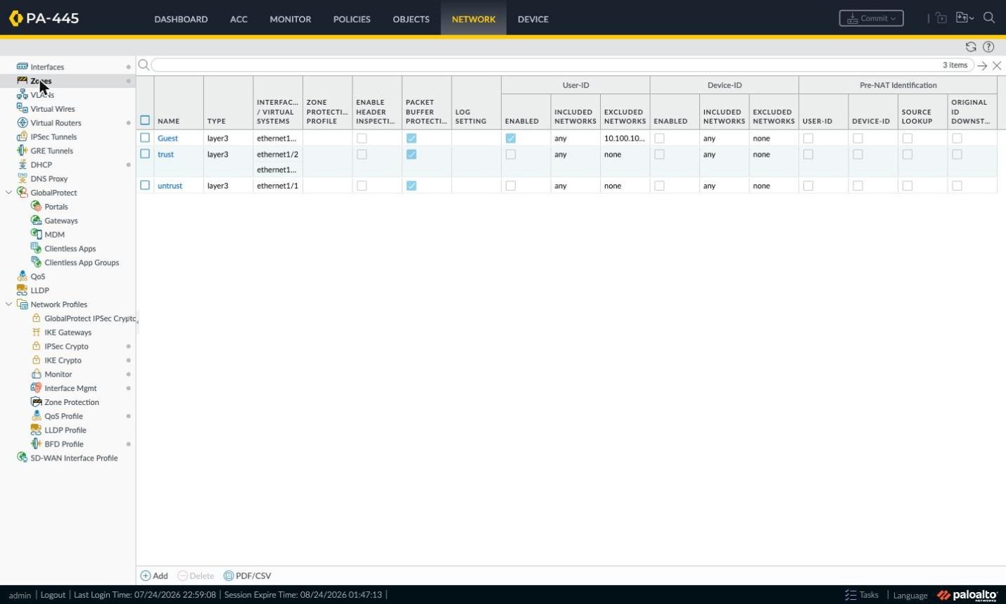
Task: Switch to the MONITOR tab
Action: (290, 19)
